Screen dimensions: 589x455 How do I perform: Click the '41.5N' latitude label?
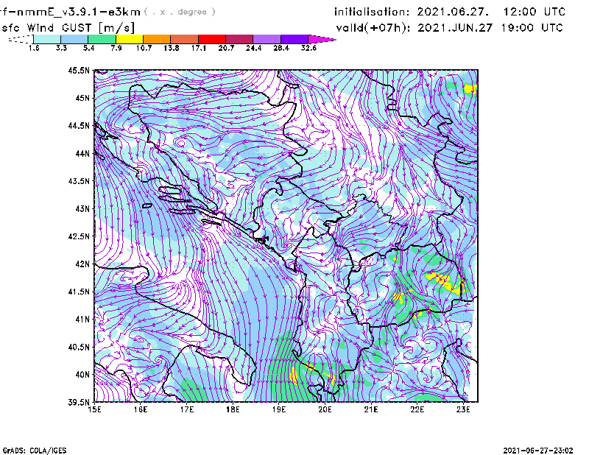pos(79,292)
